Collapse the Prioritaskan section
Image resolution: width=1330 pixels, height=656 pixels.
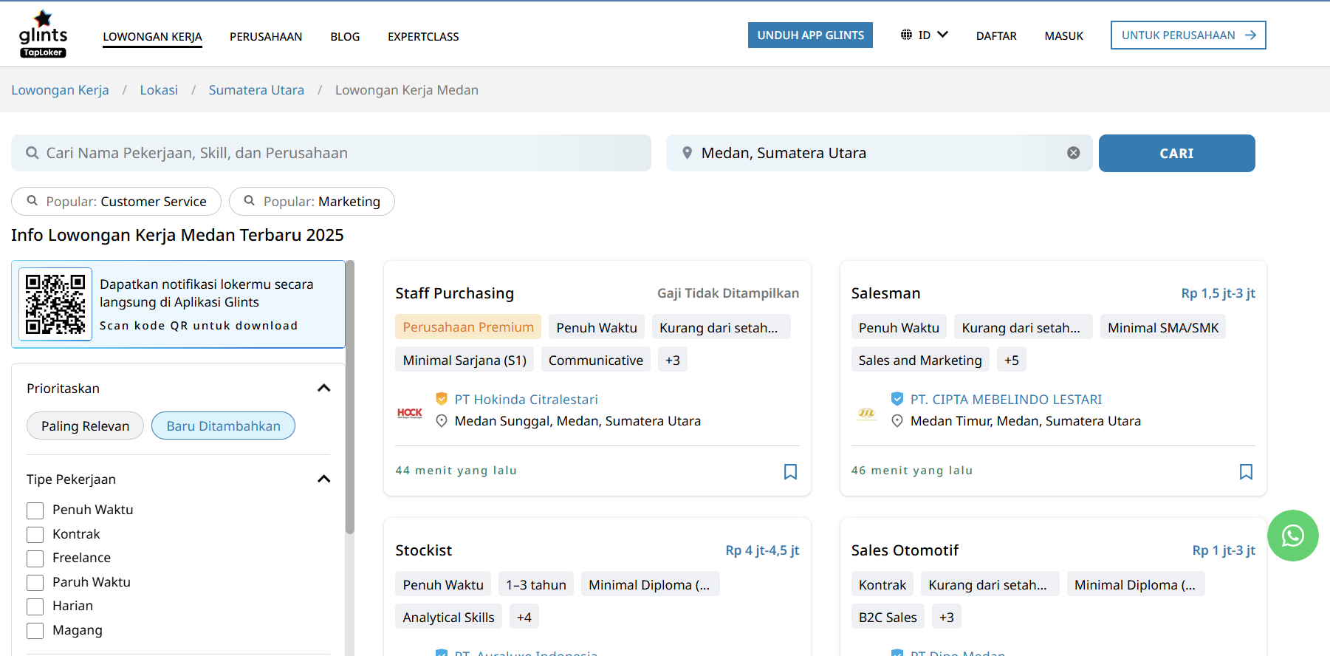coord(323,388)
